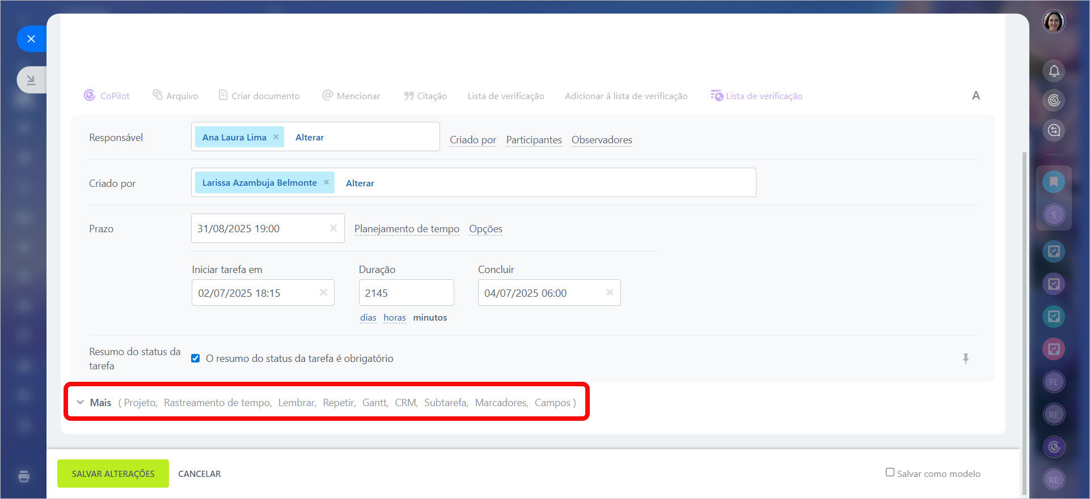Switch duration unit to dias

coord(368,318)
